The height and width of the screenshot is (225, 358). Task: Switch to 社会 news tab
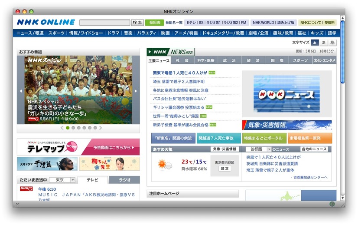[182, 60]
